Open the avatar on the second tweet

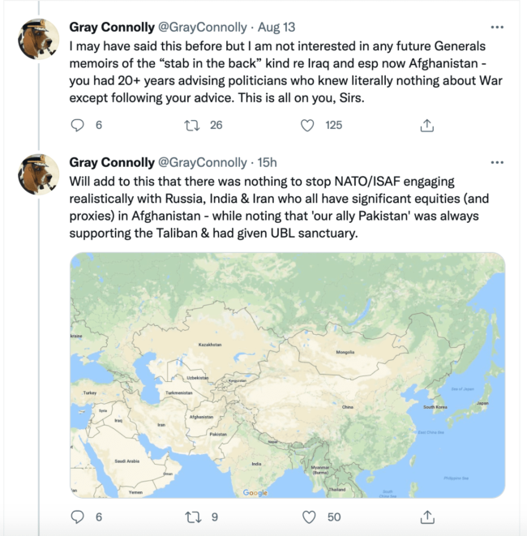click(x=38, y=173)
